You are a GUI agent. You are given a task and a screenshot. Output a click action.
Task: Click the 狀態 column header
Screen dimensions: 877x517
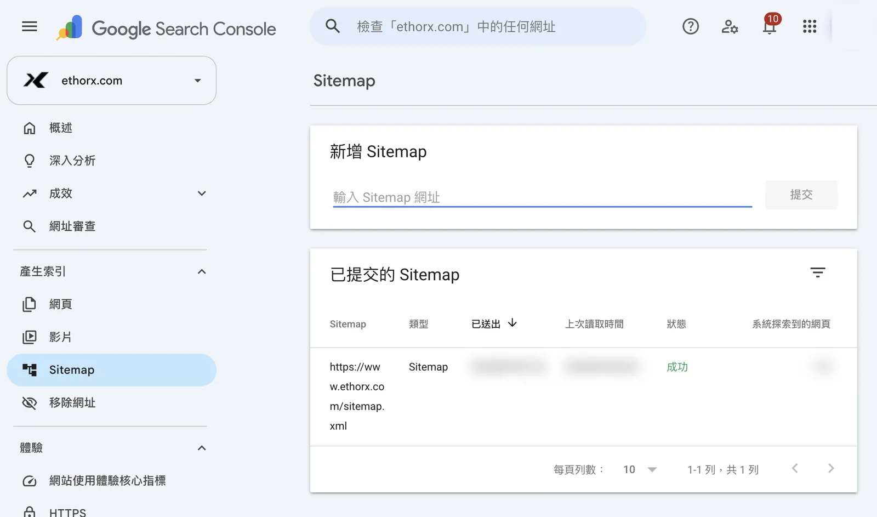point(676,324)
